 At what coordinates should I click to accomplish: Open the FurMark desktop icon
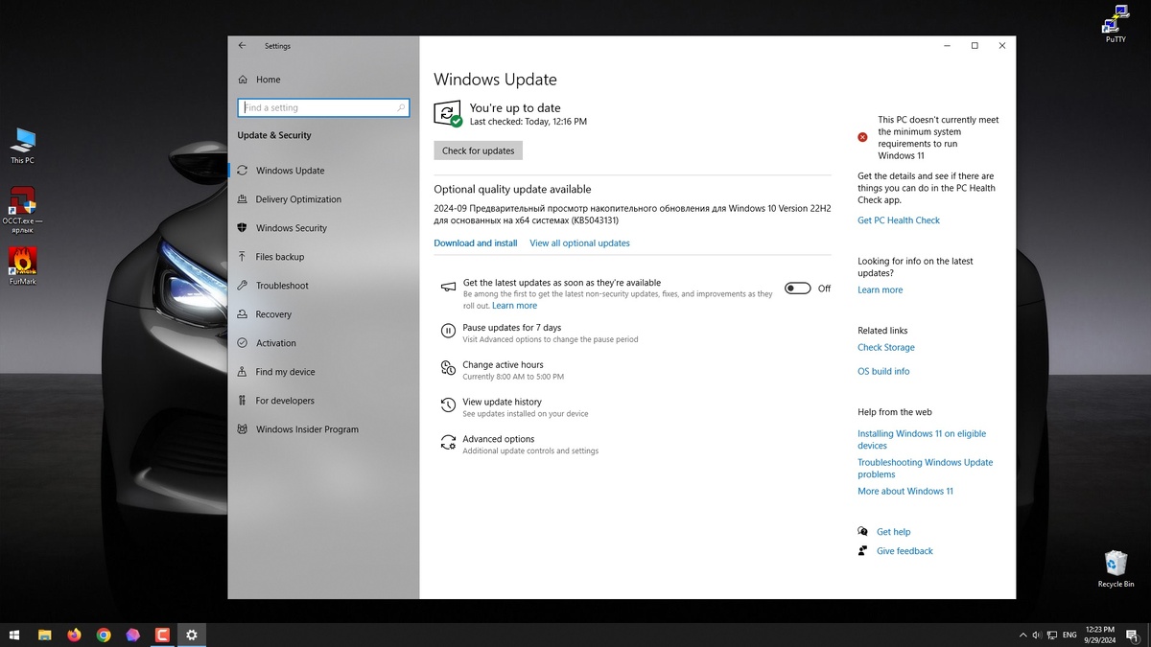tap(23, 266)
